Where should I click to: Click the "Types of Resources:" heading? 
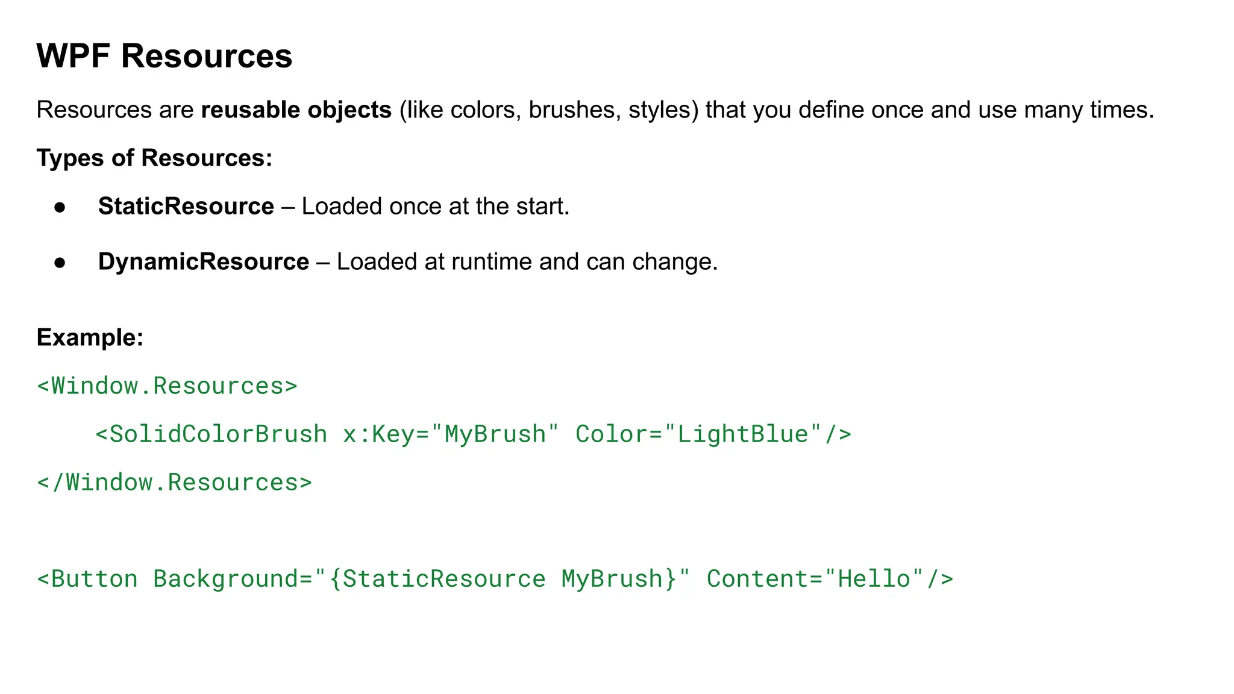click(154, 158)
